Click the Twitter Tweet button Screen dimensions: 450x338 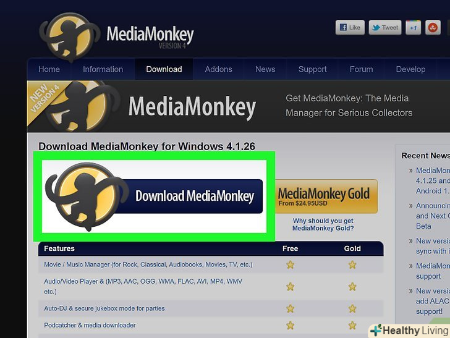pyautogui.click(x=385, y=28)
